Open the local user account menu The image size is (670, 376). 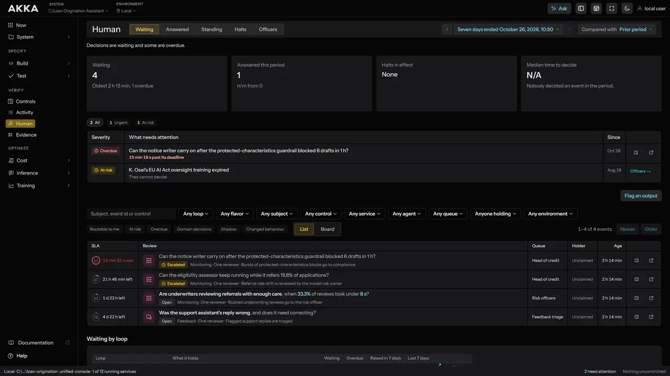click(651, 8)
